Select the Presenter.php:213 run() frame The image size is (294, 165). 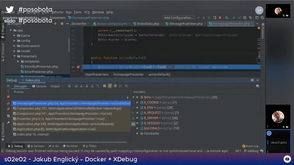point(71,119)
